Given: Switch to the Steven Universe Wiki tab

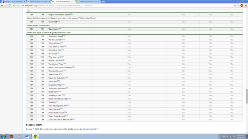Looking at the screenshot, I should click(88, 2).
